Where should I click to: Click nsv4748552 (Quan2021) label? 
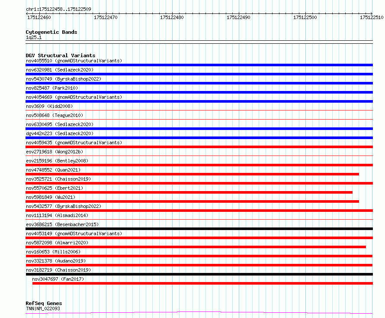(53, 170)
